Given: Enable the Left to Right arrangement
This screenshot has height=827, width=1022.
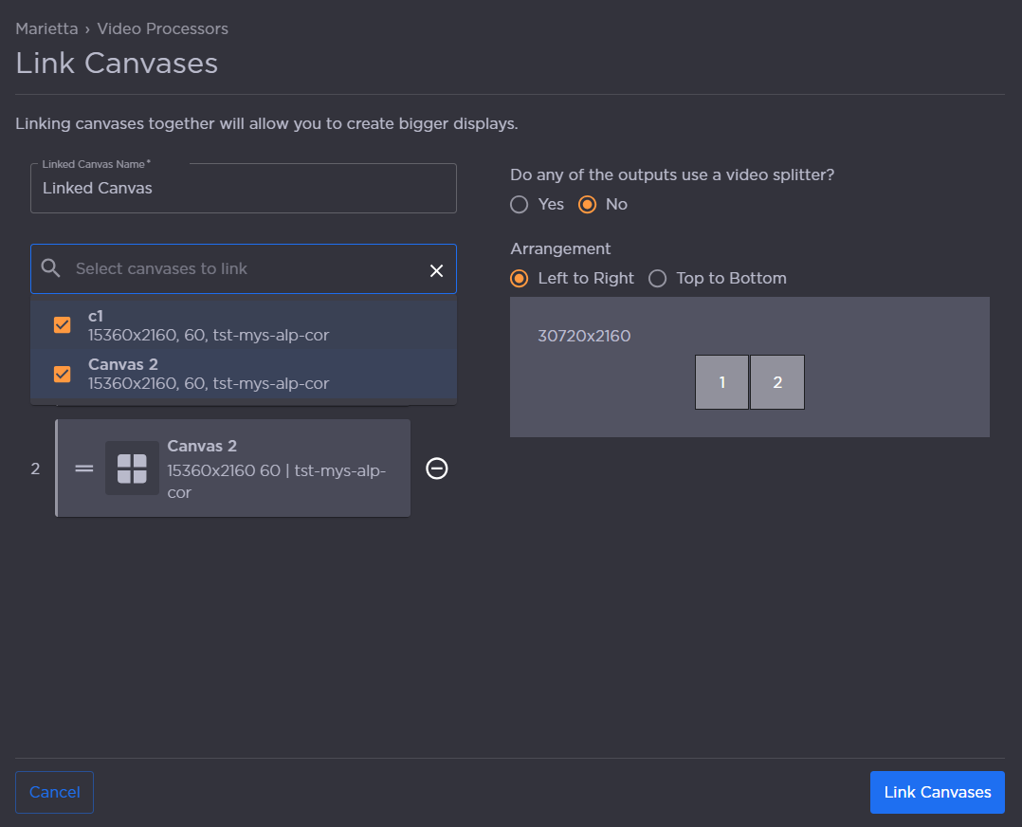Looking at the screenshot, I should coord(519,278).
